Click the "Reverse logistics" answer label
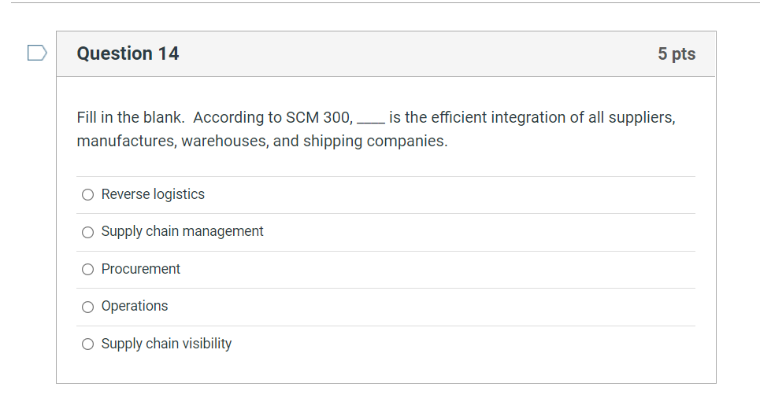Image resolution: width=760 pixels, height=405 pixels. (x=153, y=194)
